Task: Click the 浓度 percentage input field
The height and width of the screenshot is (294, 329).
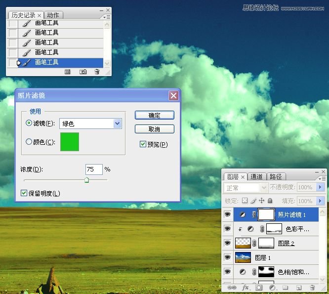Action: point(94,169)
